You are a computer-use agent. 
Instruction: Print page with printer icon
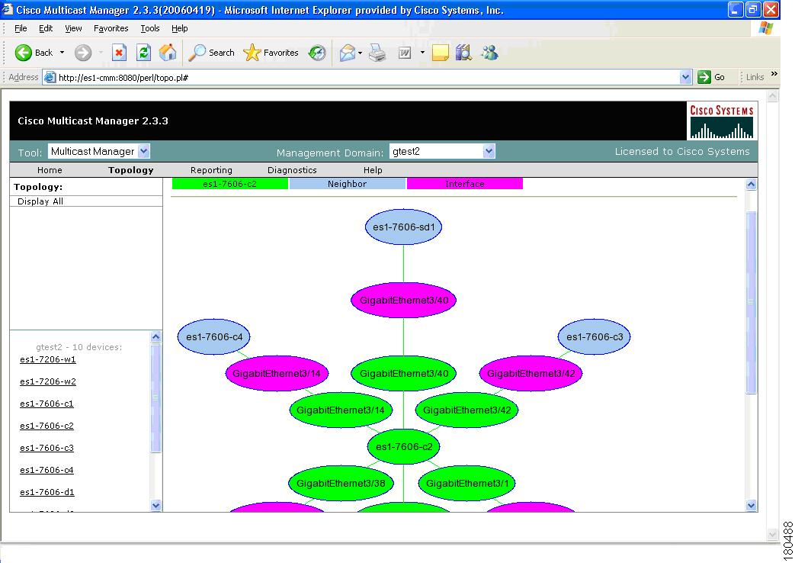tap(377, 53)
